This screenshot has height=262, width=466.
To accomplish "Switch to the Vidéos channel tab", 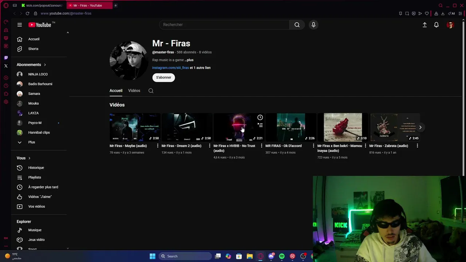I will tap(134, 91).
